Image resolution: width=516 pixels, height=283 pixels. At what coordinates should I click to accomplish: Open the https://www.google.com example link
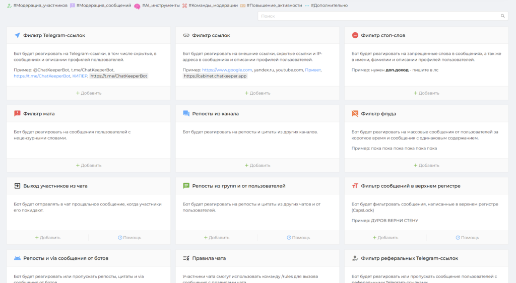click(227, 69)
